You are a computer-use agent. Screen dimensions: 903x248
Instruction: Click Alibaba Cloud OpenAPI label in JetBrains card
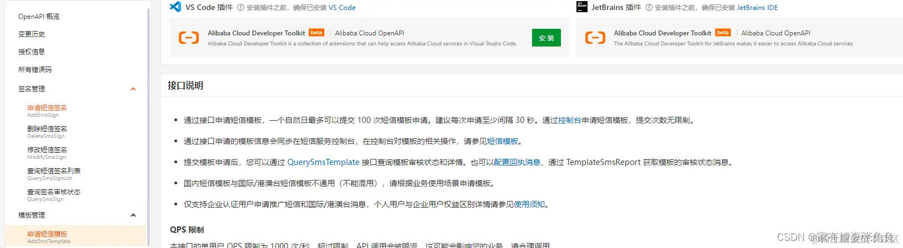tap(776, 33)
